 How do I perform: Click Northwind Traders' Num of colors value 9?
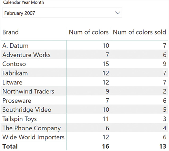coord(107,91)
